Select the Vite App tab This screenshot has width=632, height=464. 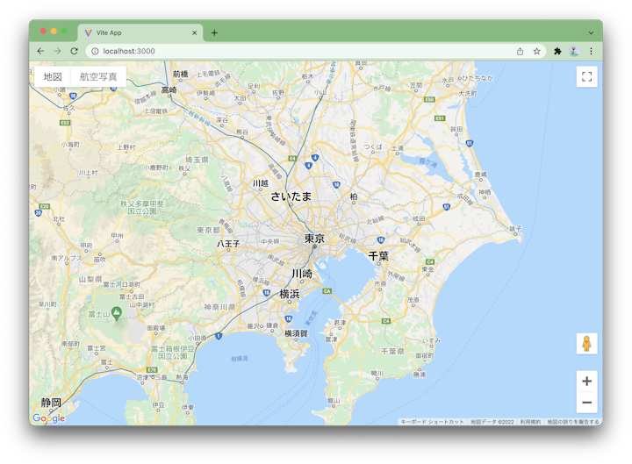pyautogui.click(x=136, y=32)
